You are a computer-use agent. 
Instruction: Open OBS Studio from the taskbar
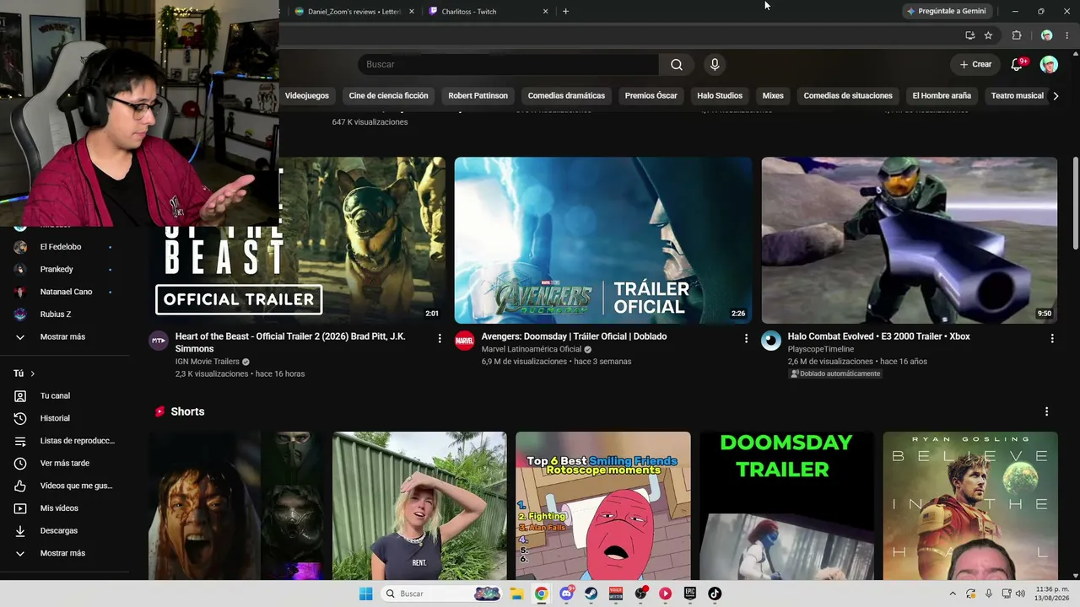[640, 594]
